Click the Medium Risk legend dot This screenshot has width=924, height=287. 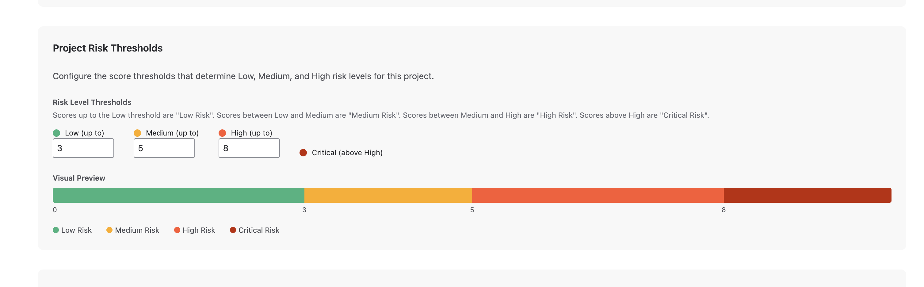point(109,230)
